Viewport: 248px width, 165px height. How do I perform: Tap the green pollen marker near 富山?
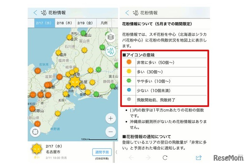coord(83,33)
